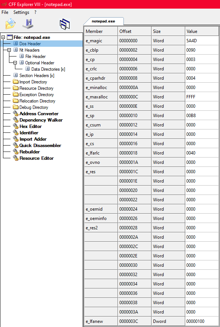The height and width of the screenshot is (327, 220).
Task: Select the e_lfarlc member cell
Action: pos(101,153)
